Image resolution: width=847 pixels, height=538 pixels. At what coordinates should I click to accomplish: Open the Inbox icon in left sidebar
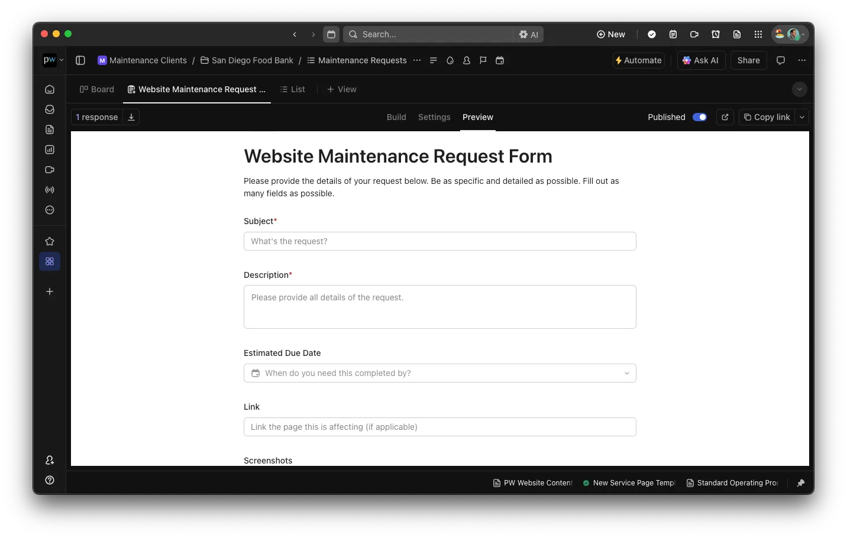click(x=50, y=109)
